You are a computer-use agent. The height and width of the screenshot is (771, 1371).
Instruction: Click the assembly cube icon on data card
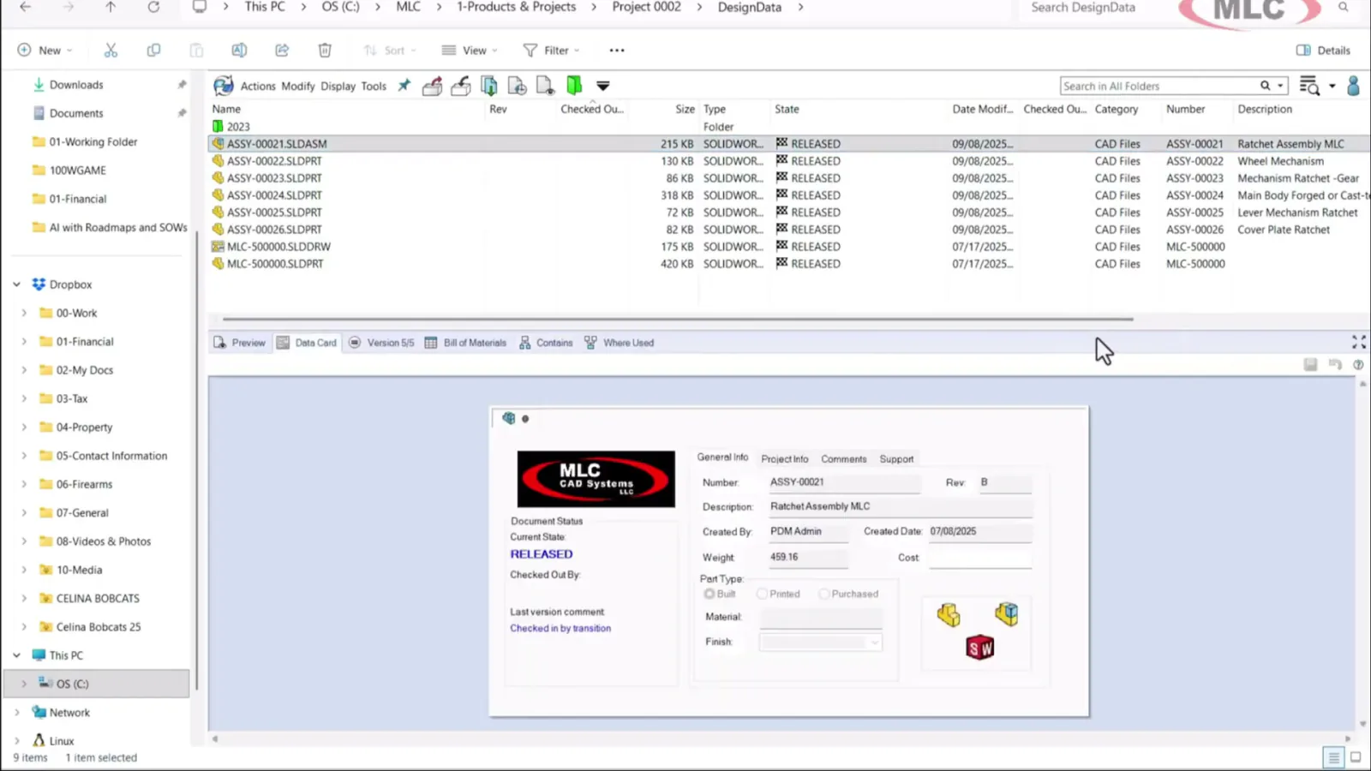pos(1007,613)
